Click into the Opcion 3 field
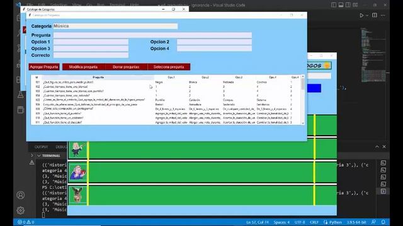The width and height of the screenshot is (403, 226). [91, 48]
